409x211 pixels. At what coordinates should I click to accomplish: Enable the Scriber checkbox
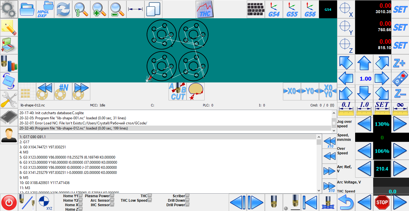[x=187, y=196]
